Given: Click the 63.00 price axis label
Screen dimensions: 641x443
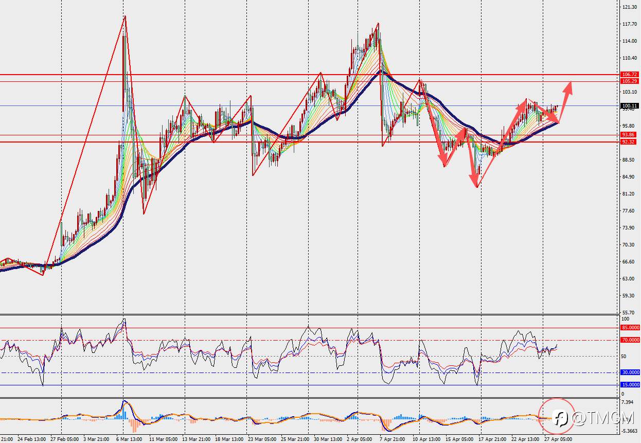Looking at the screenshot, I should [x=629, y=279].
